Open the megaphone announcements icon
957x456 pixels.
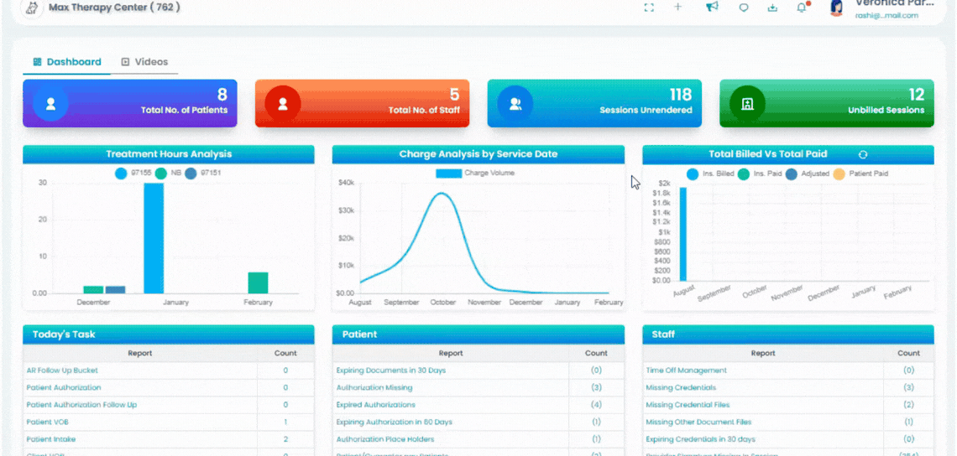[x=712, y=7]
